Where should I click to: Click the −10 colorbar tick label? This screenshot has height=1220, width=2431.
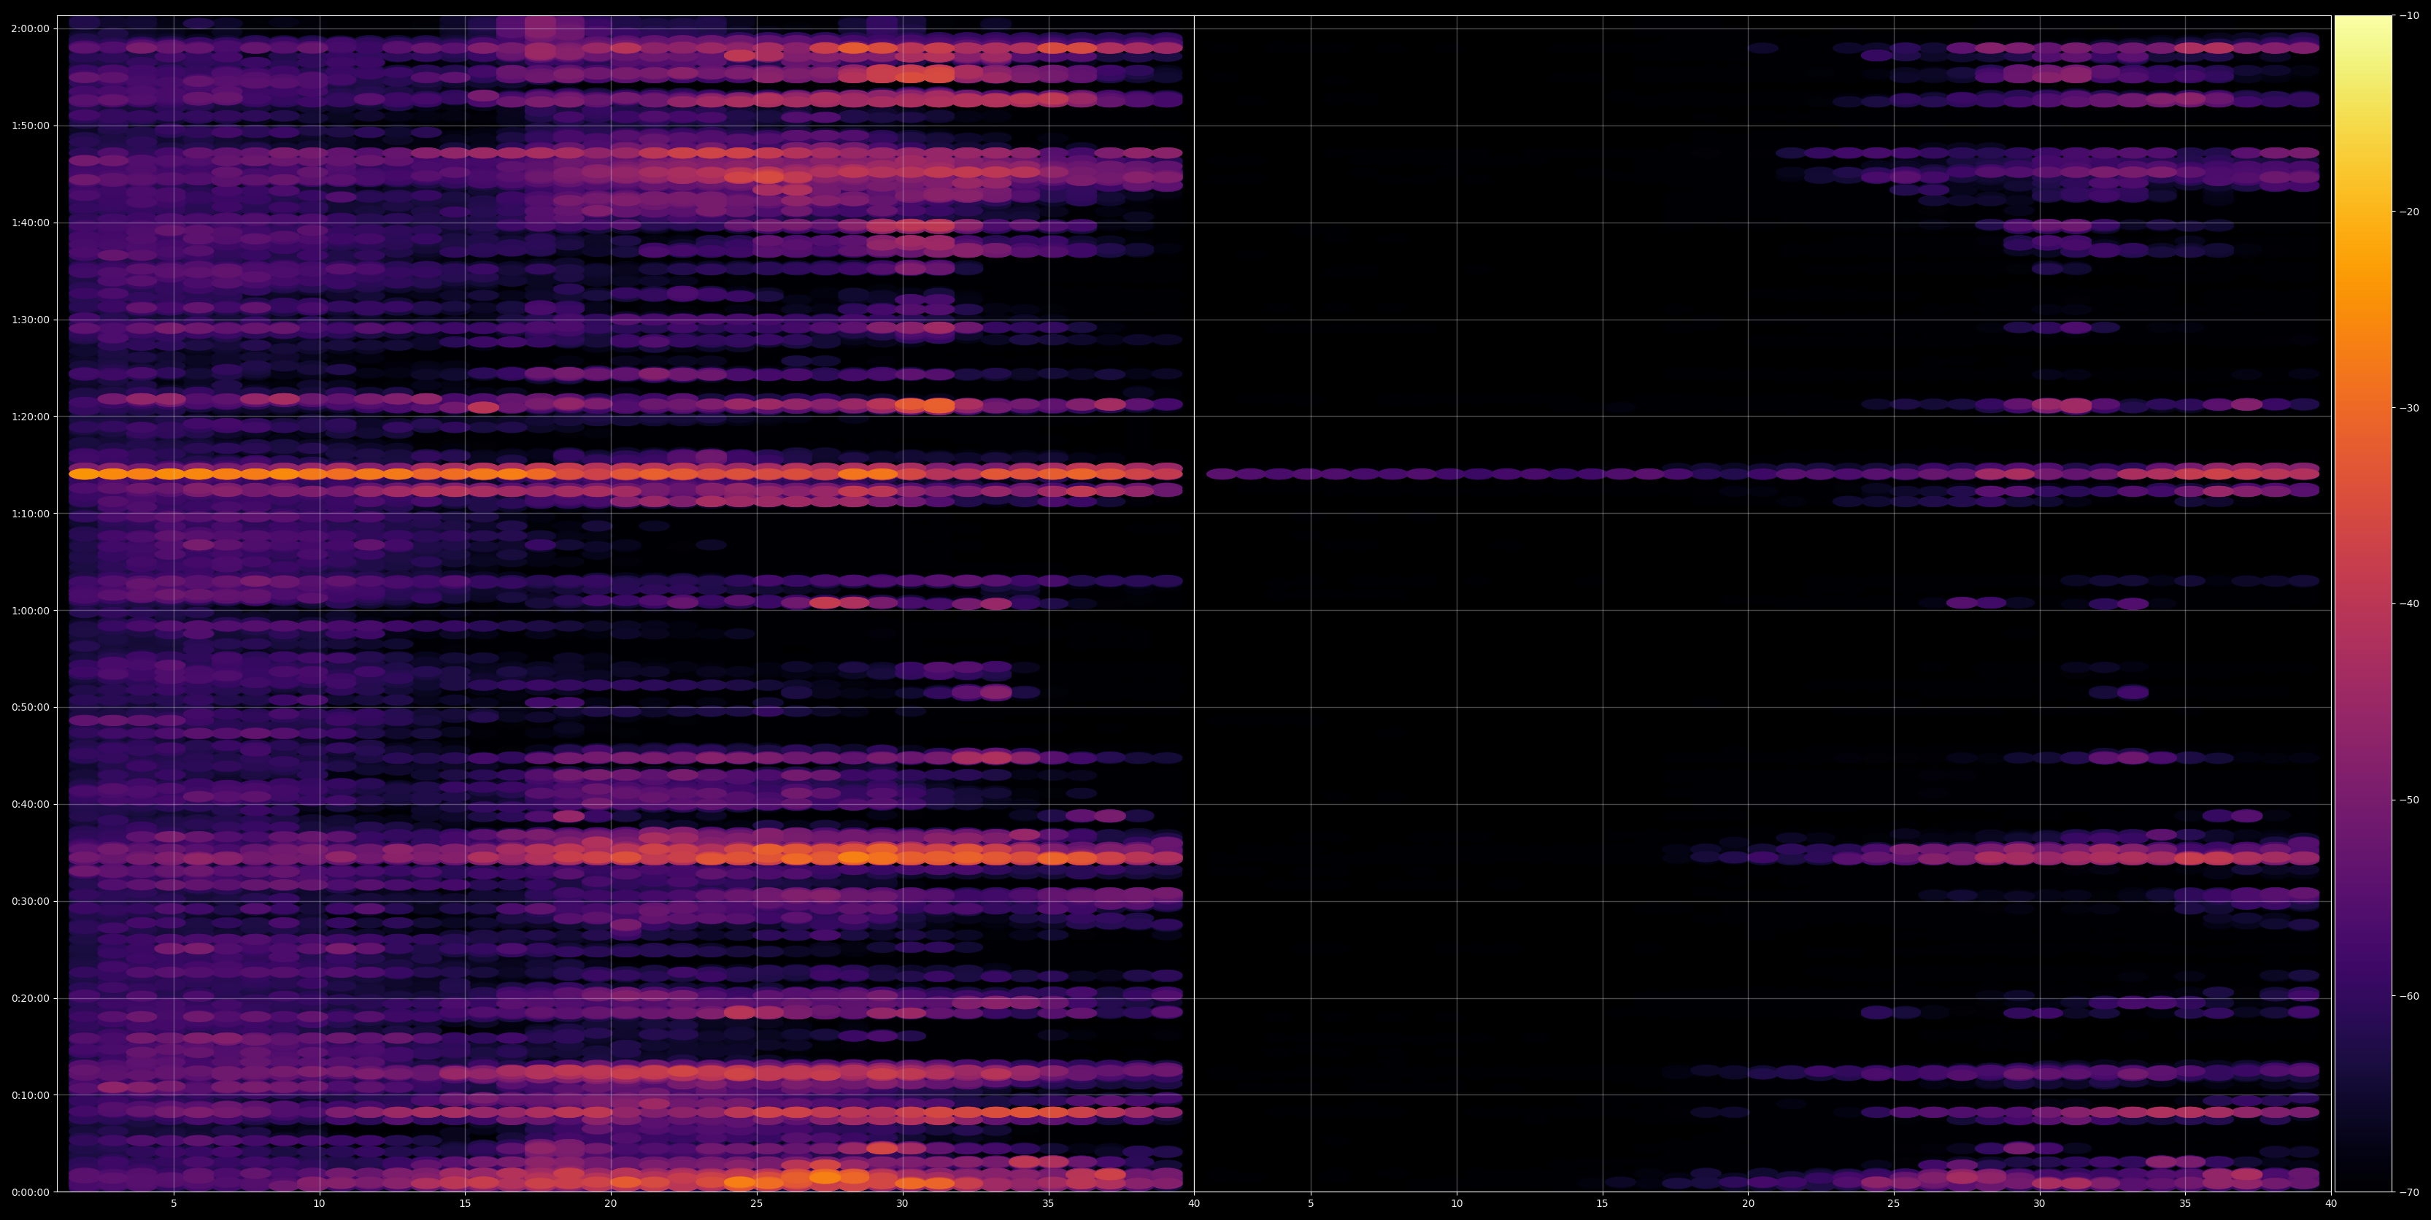[2409, 15]
